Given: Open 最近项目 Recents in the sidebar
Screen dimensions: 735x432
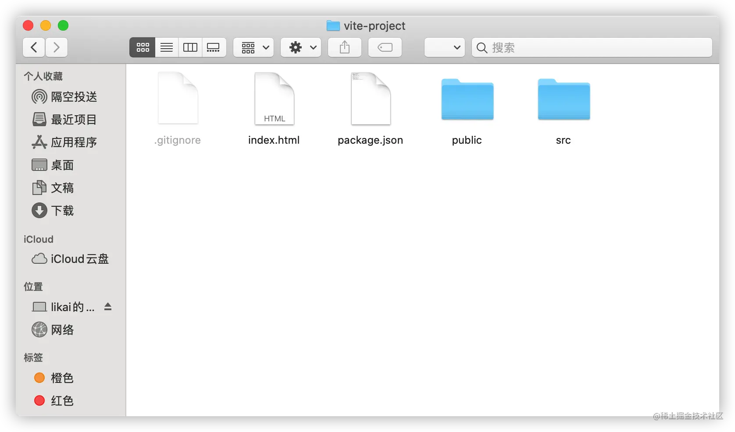Looking at the screenshot, I should tap(64, 120).
